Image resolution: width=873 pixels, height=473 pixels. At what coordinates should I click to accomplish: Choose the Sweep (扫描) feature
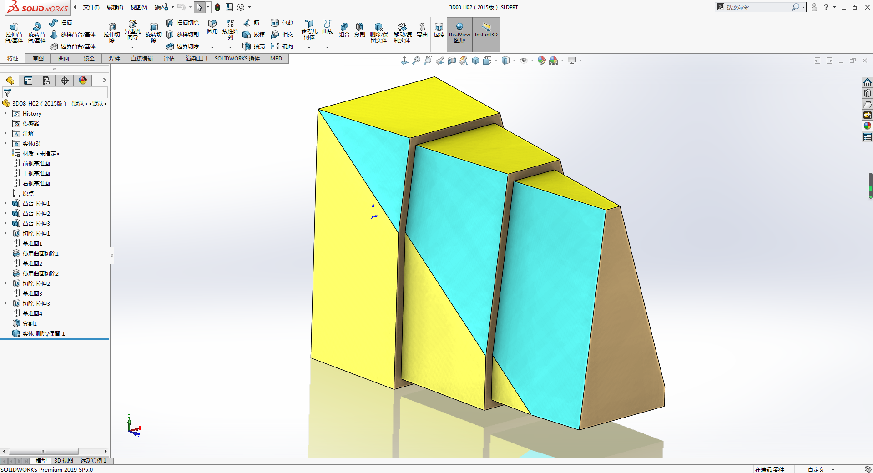pyautogui.click(x=61, y=22)
